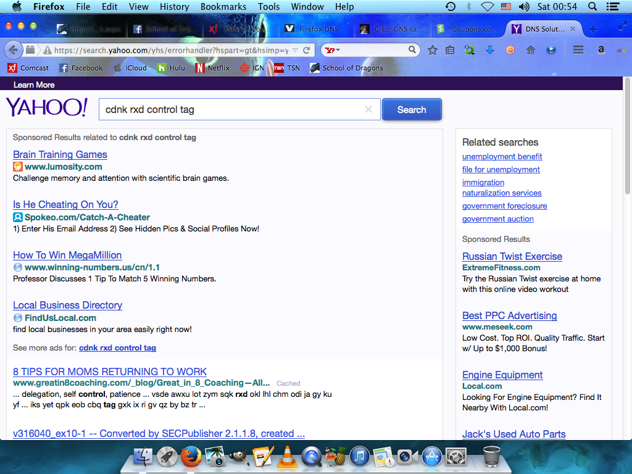
Task: Open the Netflix bookmark
Action: tap(212, 68)
